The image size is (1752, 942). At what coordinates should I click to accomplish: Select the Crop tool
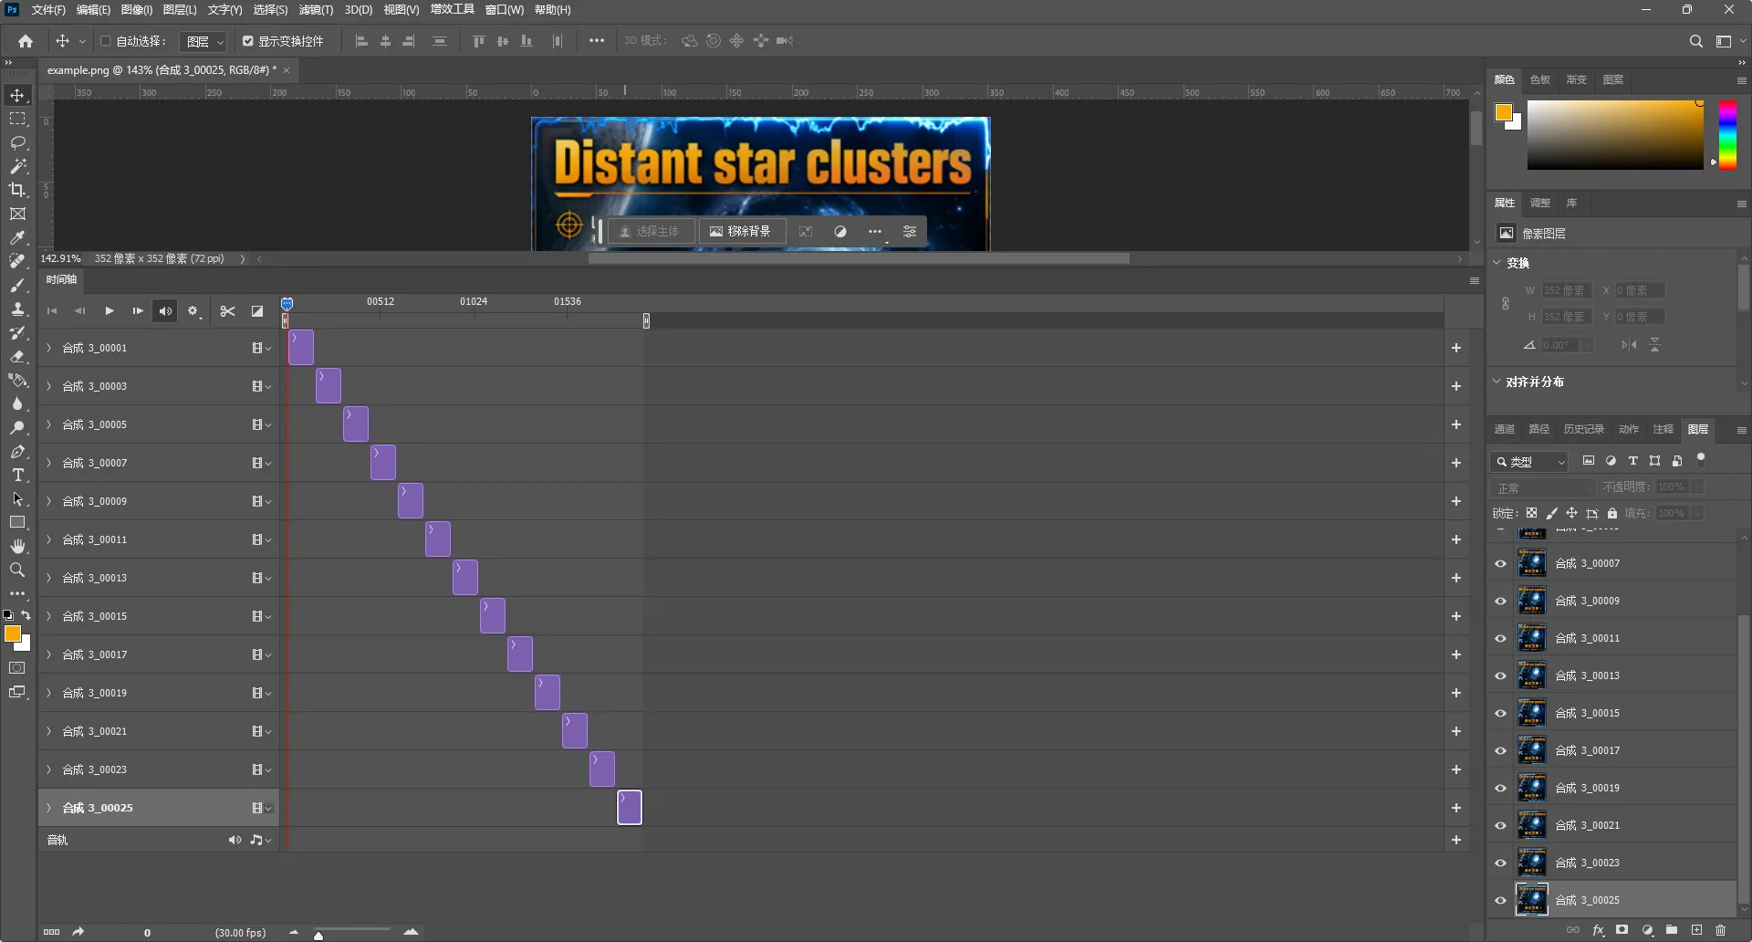pyautogui.click(x=17, y=190)
